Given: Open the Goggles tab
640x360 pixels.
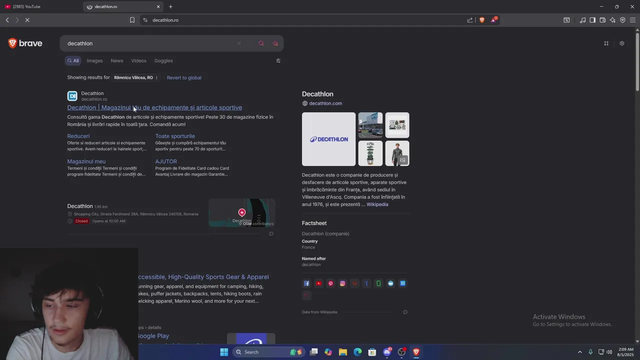Looking at the screenshot, I should 163,60.
